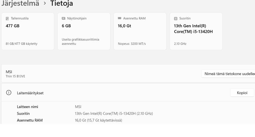Click the i5-13420H (2.10 GHz) value in specs list
Image resolution: width=255 pixels, height=137 pixels.
click(x=114, y=113)
